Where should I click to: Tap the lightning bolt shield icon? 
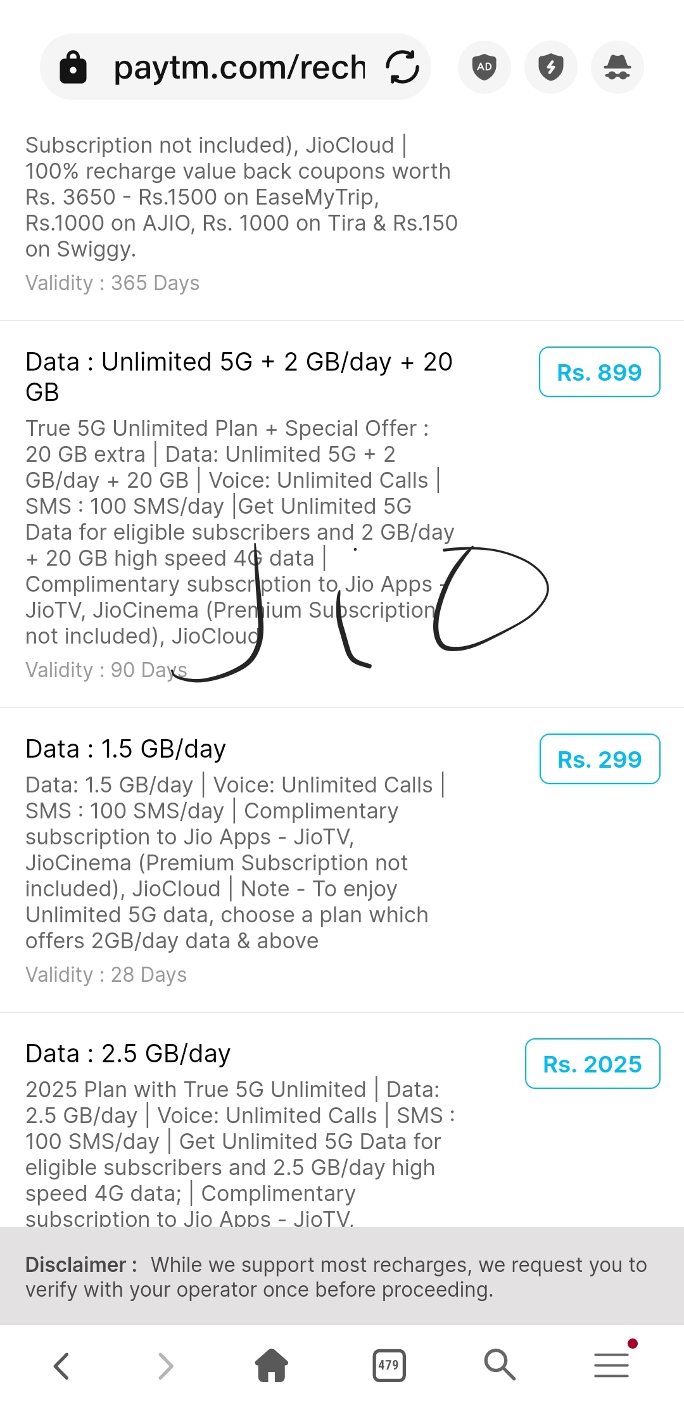(x=551, y=67)
